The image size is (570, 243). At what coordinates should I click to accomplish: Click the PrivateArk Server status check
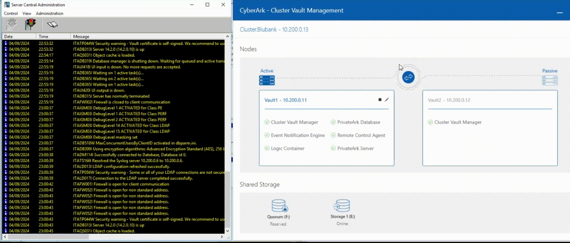coord(333,148)
